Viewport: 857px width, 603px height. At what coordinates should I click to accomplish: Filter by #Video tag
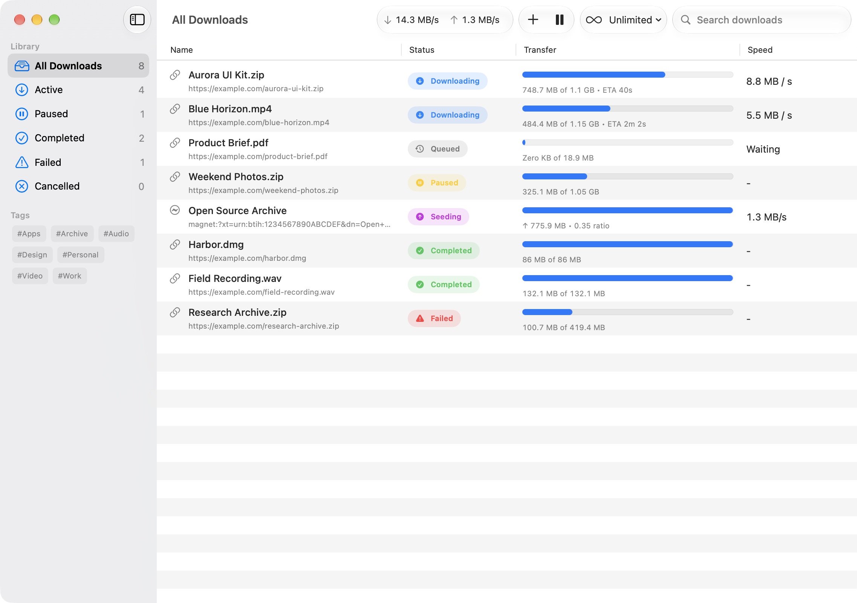30,276
